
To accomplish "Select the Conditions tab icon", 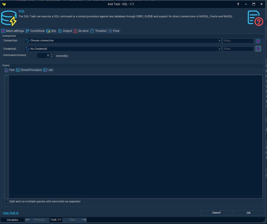I will point(27,31).
